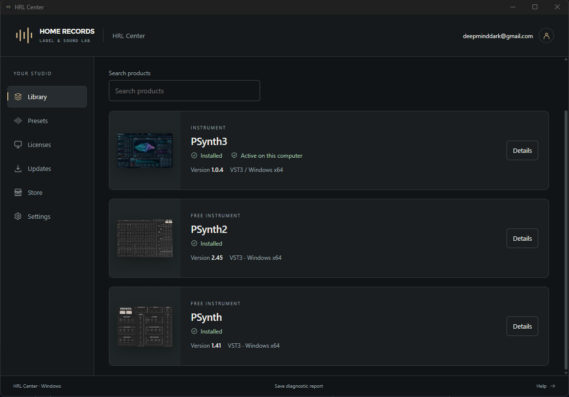Viewport: 569px width, 397px height.
Task: Click the PSynth 1.41 Installed checkmark icon
Action: point(194,331)
